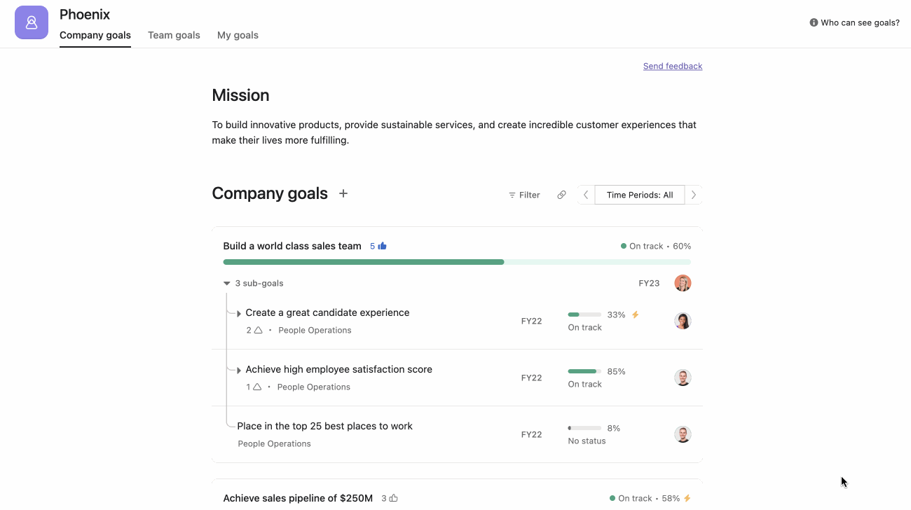Copy goals link with chain icon
Image resolution: width=911 pixels, height=510 pixels.
coord(561,195)
